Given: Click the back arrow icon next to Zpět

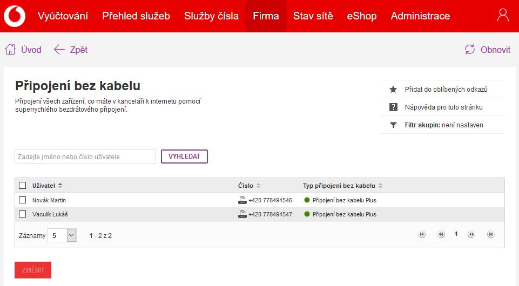Looking at the screenshot, I should pos(59,50).
